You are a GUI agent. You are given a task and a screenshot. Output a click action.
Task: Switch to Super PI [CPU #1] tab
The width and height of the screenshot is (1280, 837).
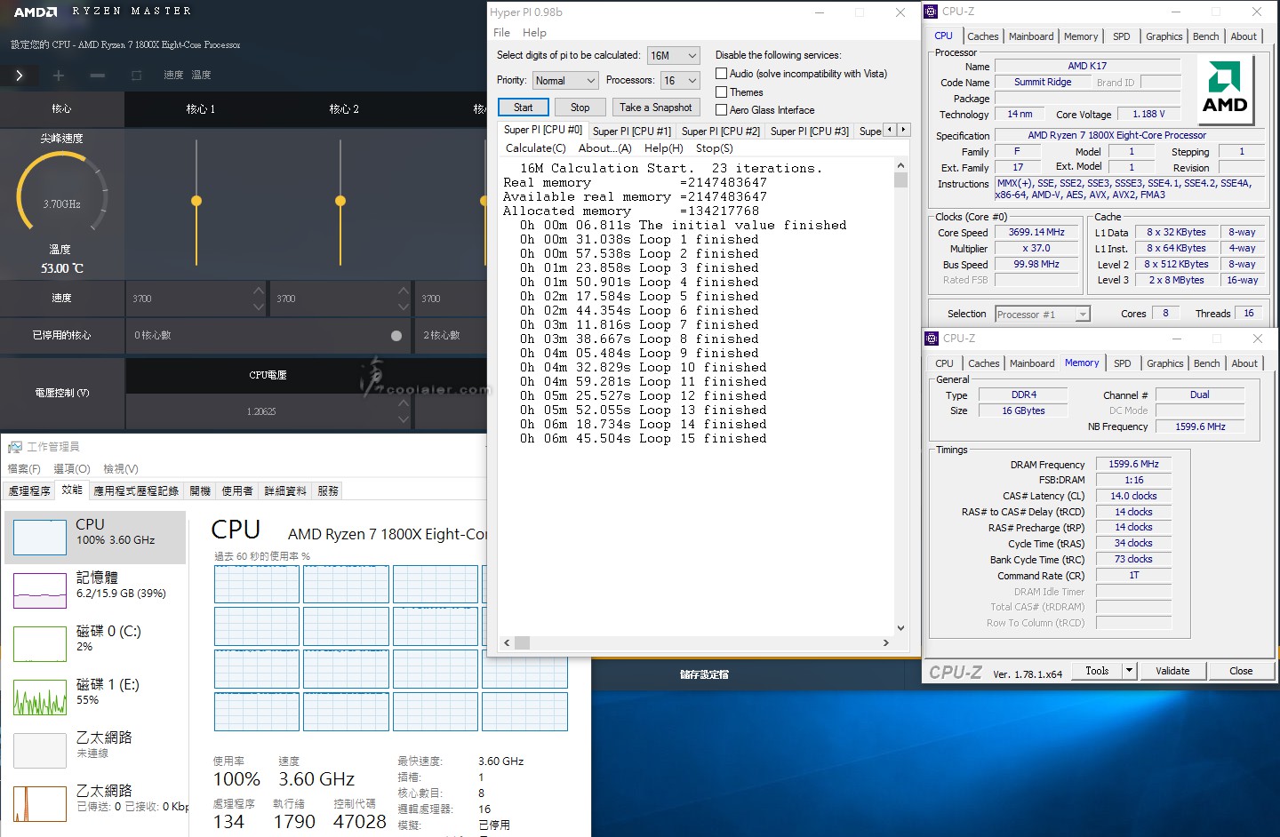(x=631, y=132)
